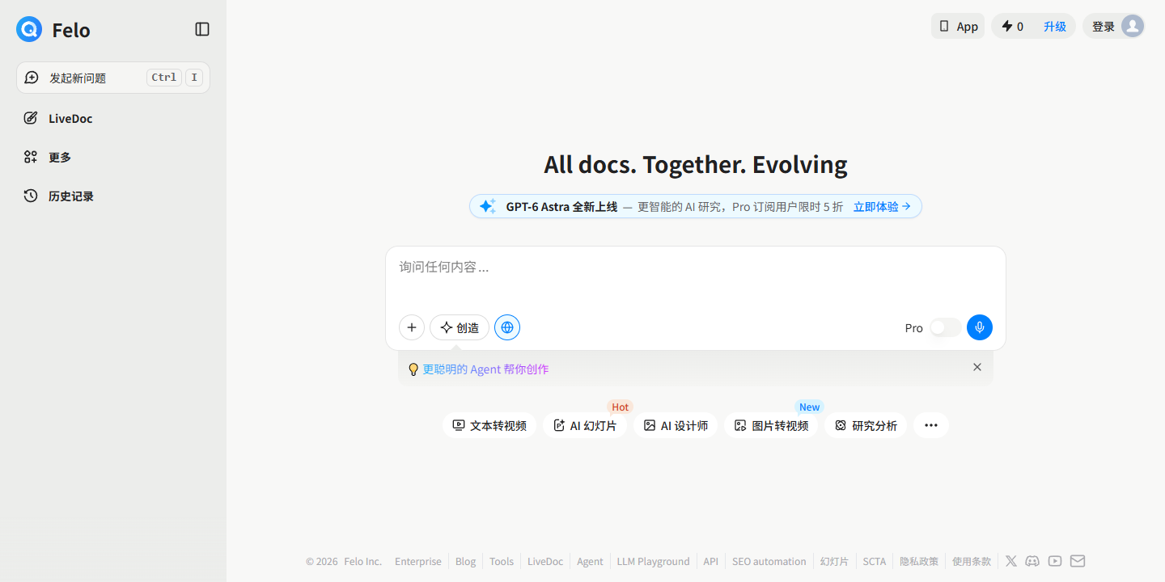The height and width of the screenshot is (582, 1165).
Task: Dismiss the smarter Agent tip banner
Action: [977, 367]
